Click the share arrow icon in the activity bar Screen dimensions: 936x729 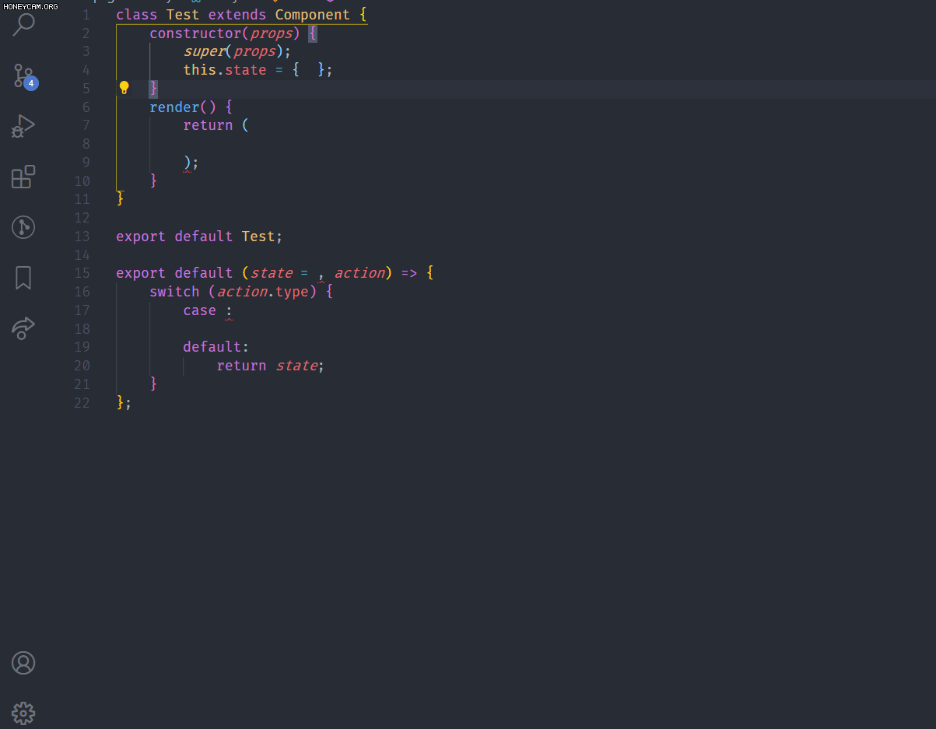[23, 328]
